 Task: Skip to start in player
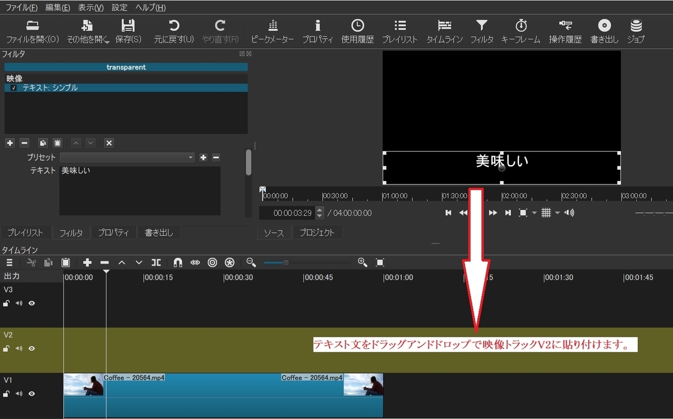448,213
